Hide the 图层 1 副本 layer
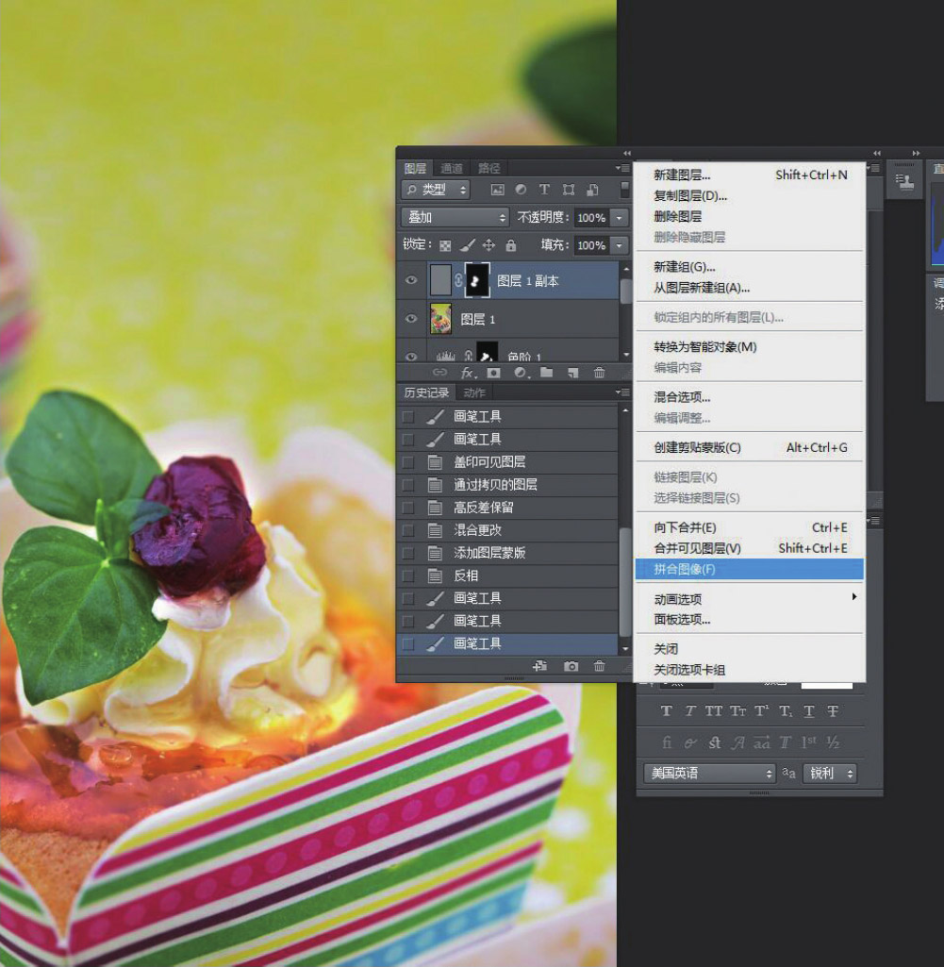Viewport: 944px width, 967px height. [411, 280]
